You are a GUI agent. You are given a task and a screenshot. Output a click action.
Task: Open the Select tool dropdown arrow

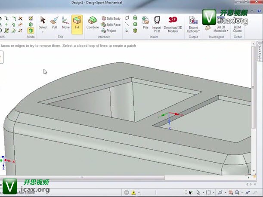[43, 32]
